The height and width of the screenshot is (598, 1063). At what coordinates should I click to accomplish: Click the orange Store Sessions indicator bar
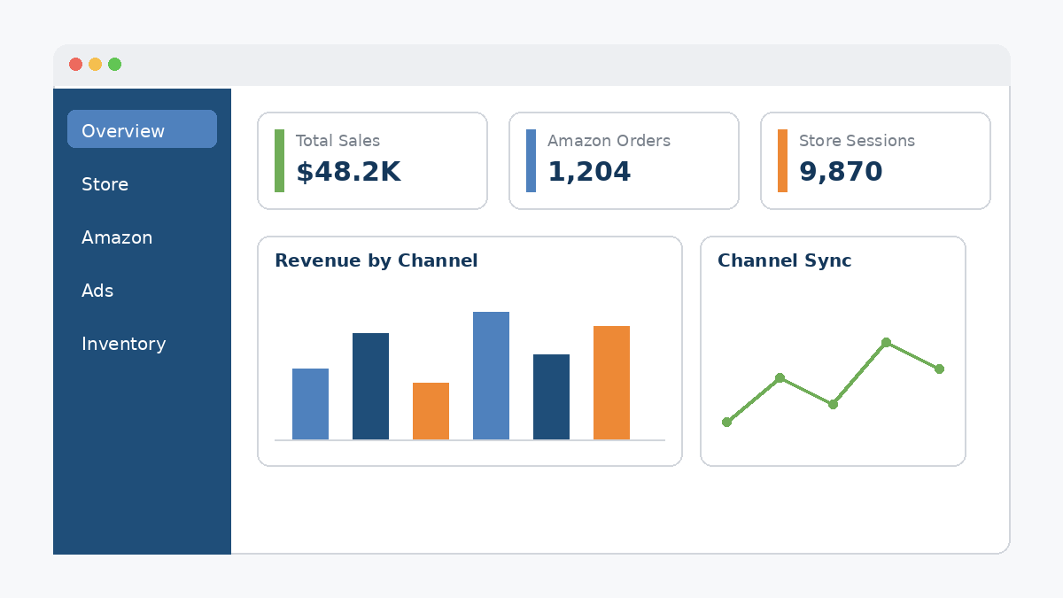pyautogui.click(x=782, y=160)
